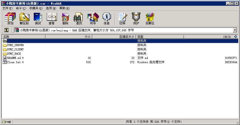Launch the 向导 (Wizard) toolbar icon
Viewport: 240px width, 125px height.
pos(93,19)
